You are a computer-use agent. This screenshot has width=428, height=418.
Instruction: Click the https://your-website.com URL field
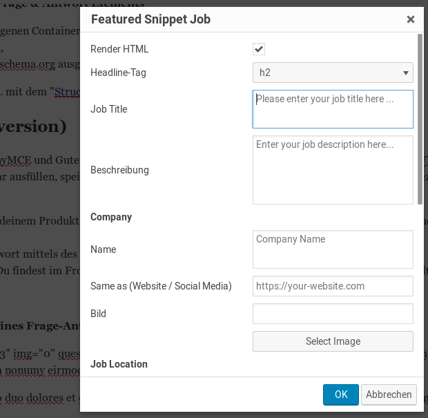333,286
